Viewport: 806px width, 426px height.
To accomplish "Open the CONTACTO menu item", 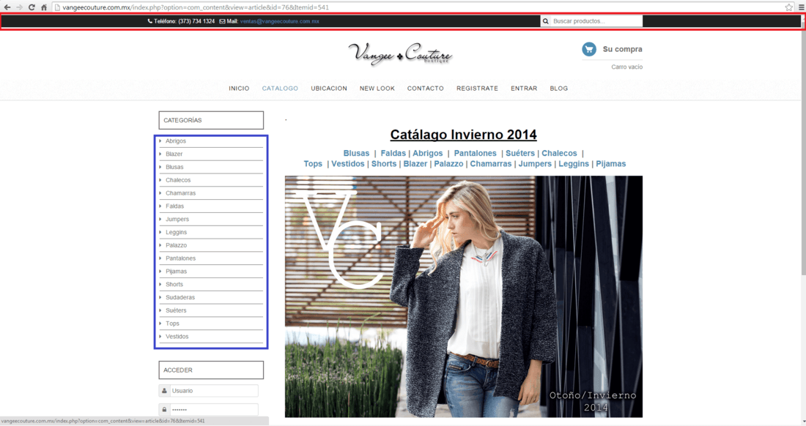I will 426,89.
